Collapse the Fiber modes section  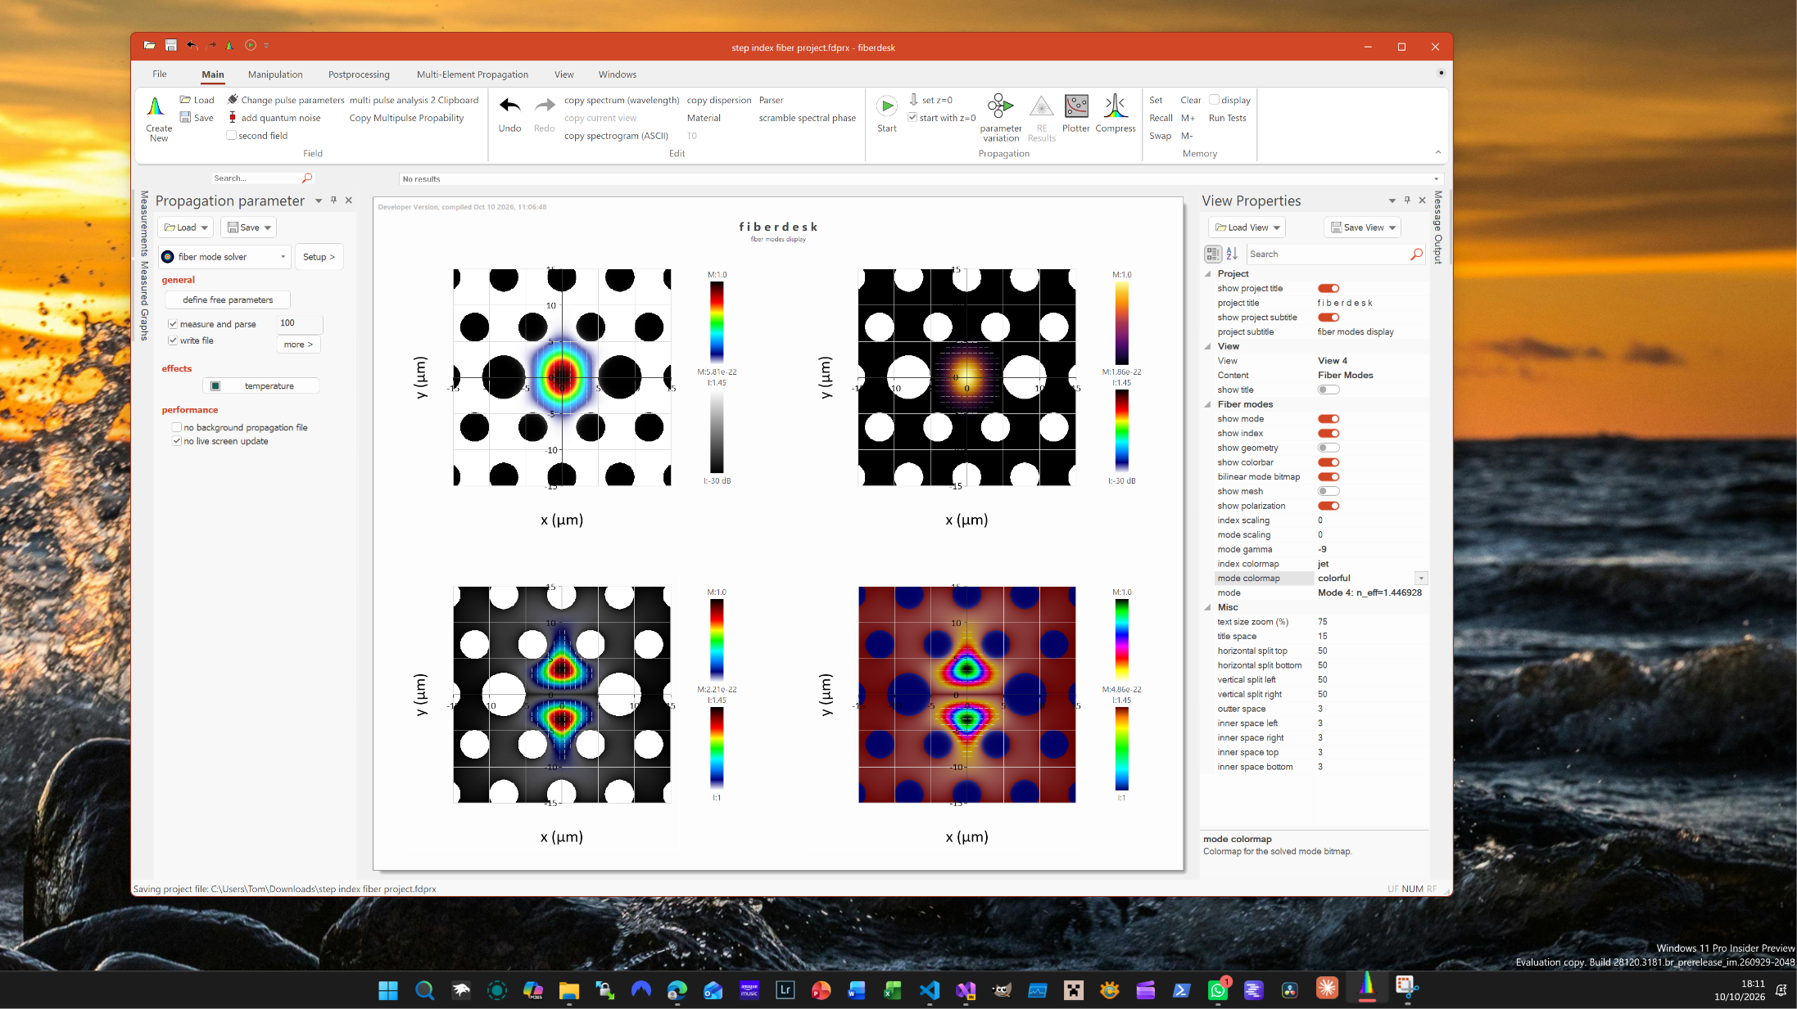point(1208,404)
